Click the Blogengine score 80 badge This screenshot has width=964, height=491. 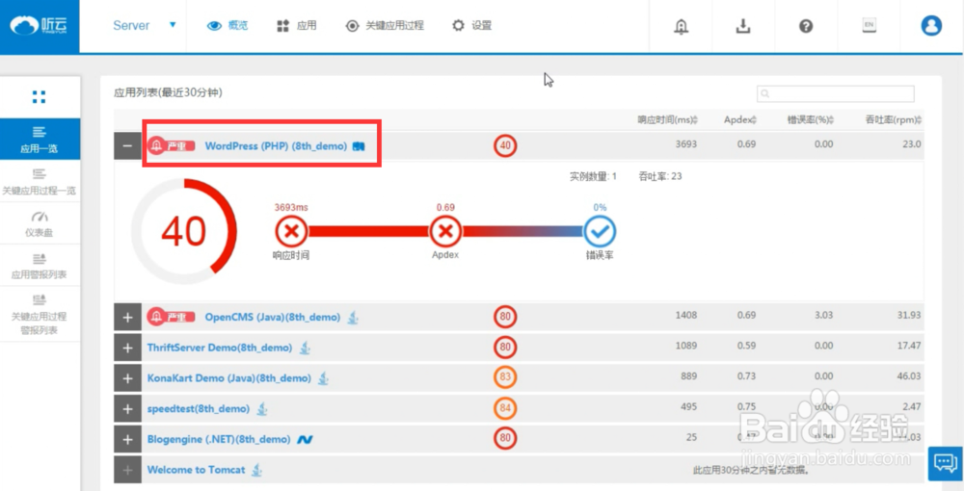(505, 439)
